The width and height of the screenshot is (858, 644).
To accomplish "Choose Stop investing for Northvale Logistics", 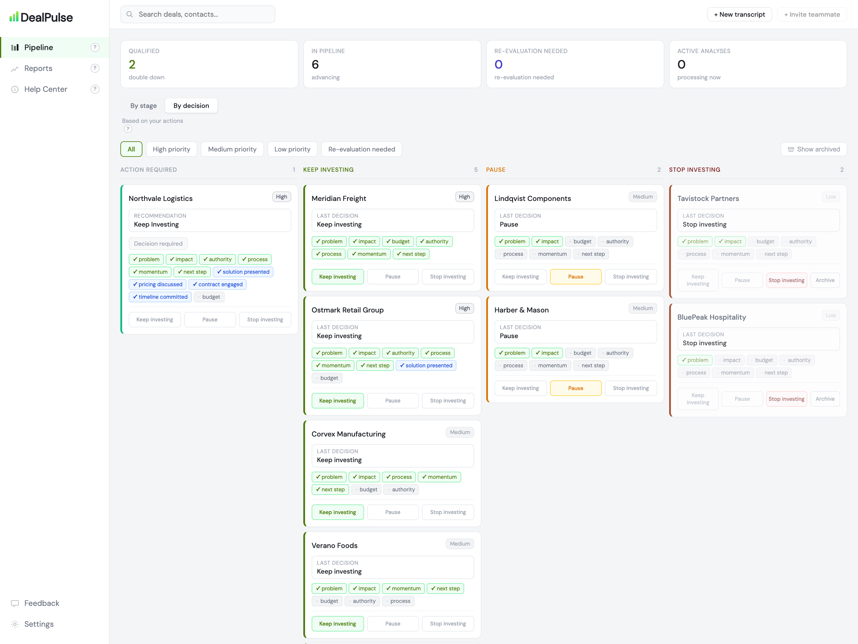I will coord(265,320).
